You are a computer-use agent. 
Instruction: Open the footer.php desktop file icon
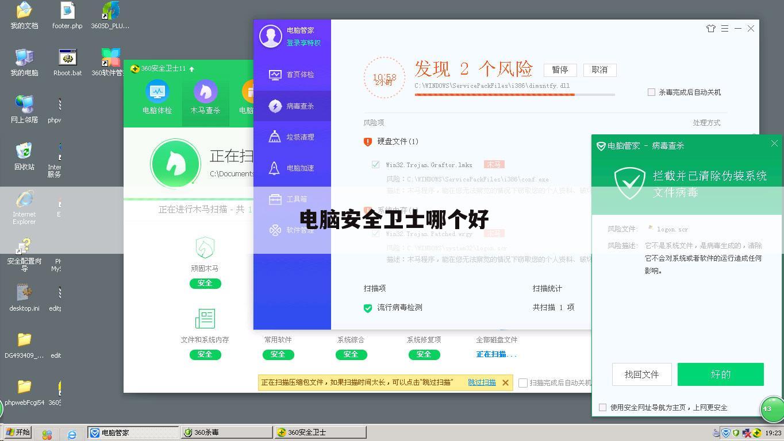pyautogui.click(x=67, y=10)
